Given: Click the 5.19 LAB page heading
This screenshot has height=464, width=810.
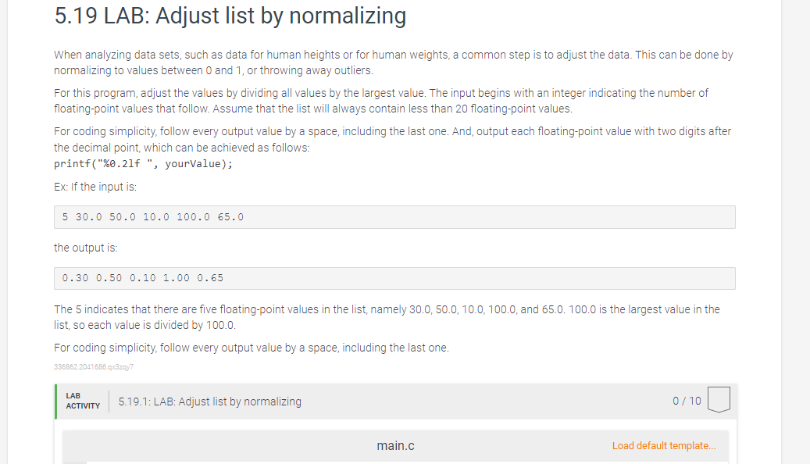Looking at the screenshot, I should tap(230, 16).
